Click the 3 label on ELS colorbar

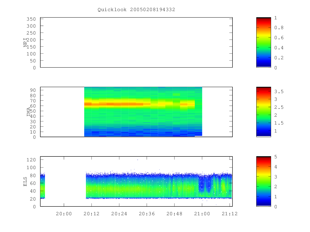coord(276,177)
